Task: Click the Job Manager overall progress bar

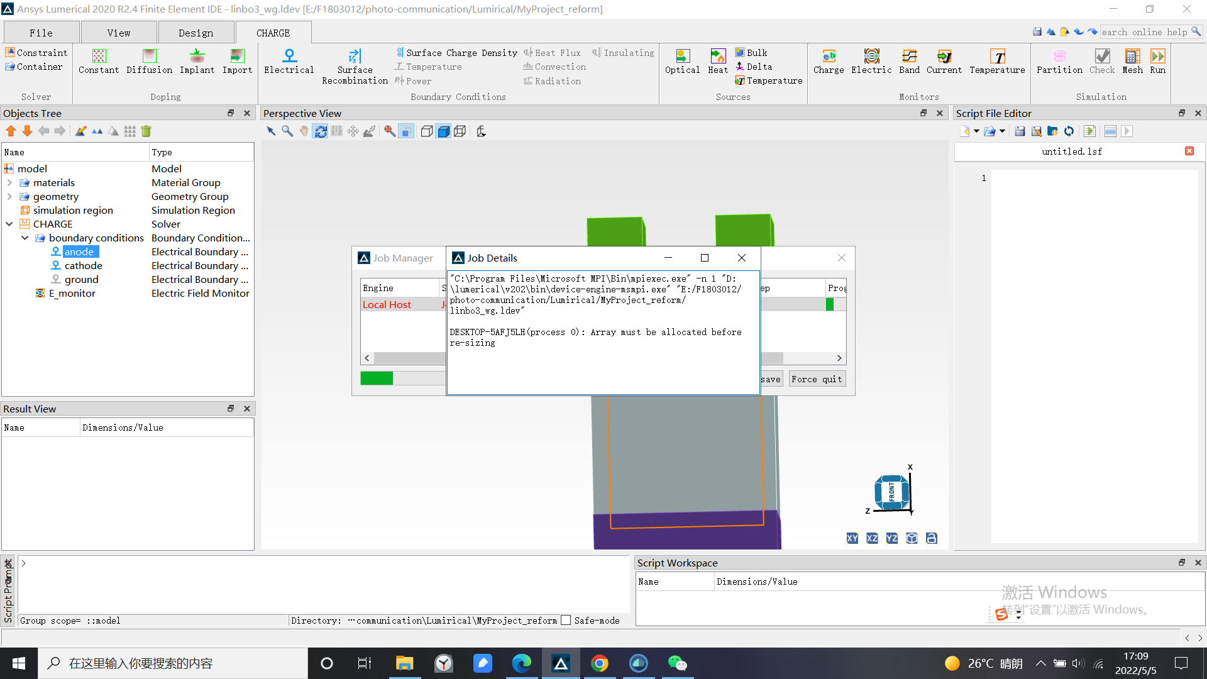Action: coord(402,378)
